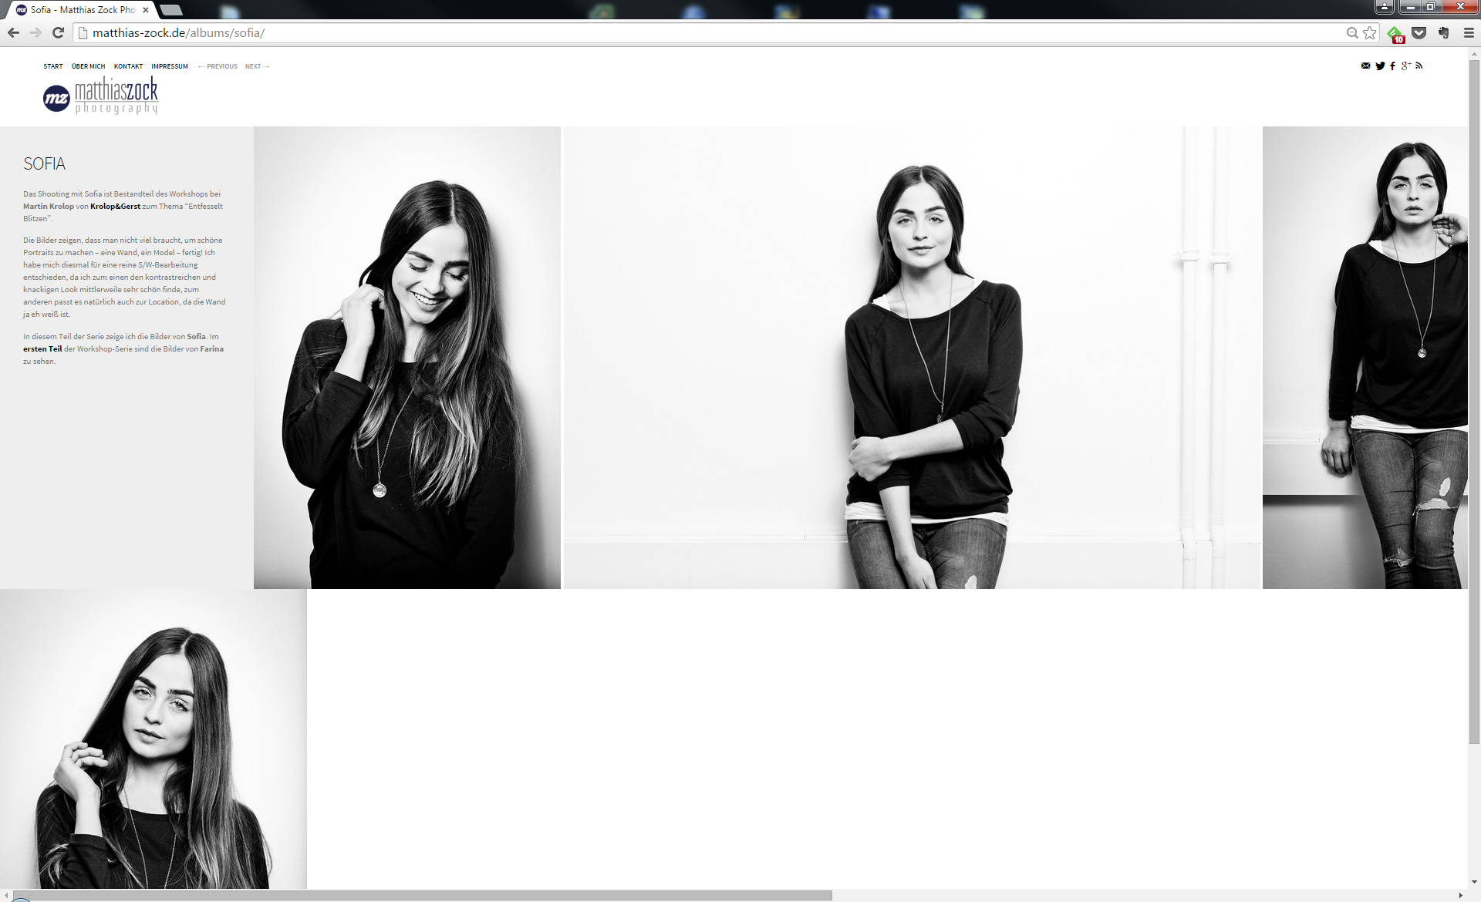This screenshot has width=1481, height=902.
Task: Select the smiling portrait thumbnail
Action: [x=407, y=358]
